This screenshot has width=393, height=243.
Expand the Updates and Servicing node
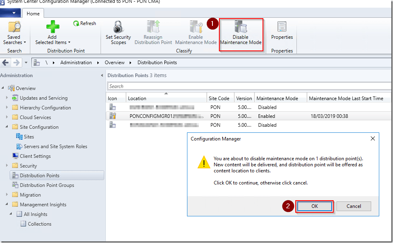pyautogui.click(x=7, y=98)
